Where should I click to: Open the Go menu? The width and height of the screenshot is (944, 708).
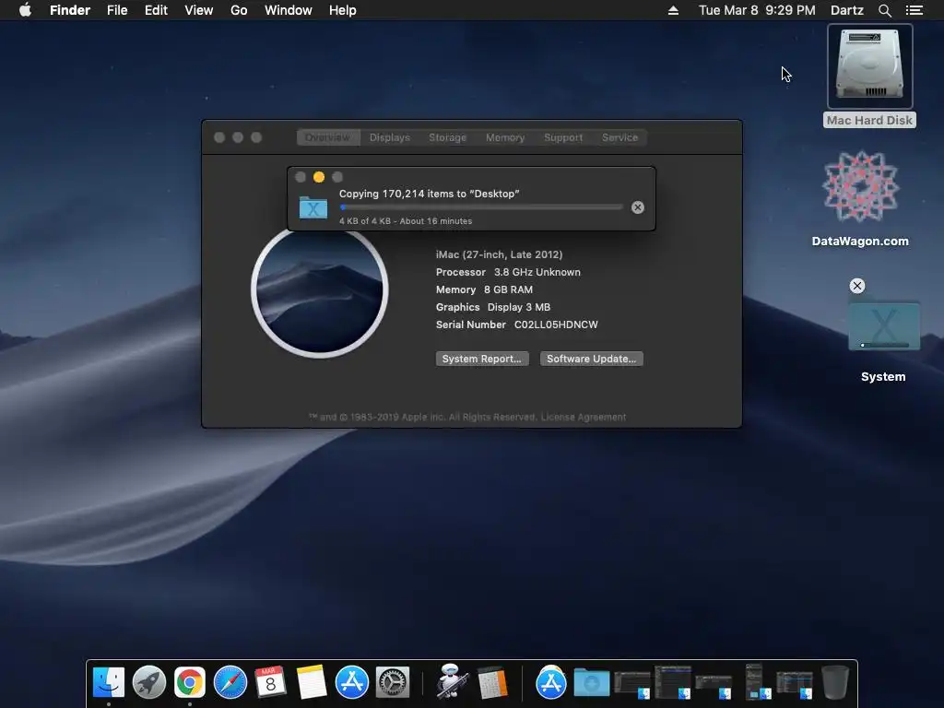coord(239,10)
